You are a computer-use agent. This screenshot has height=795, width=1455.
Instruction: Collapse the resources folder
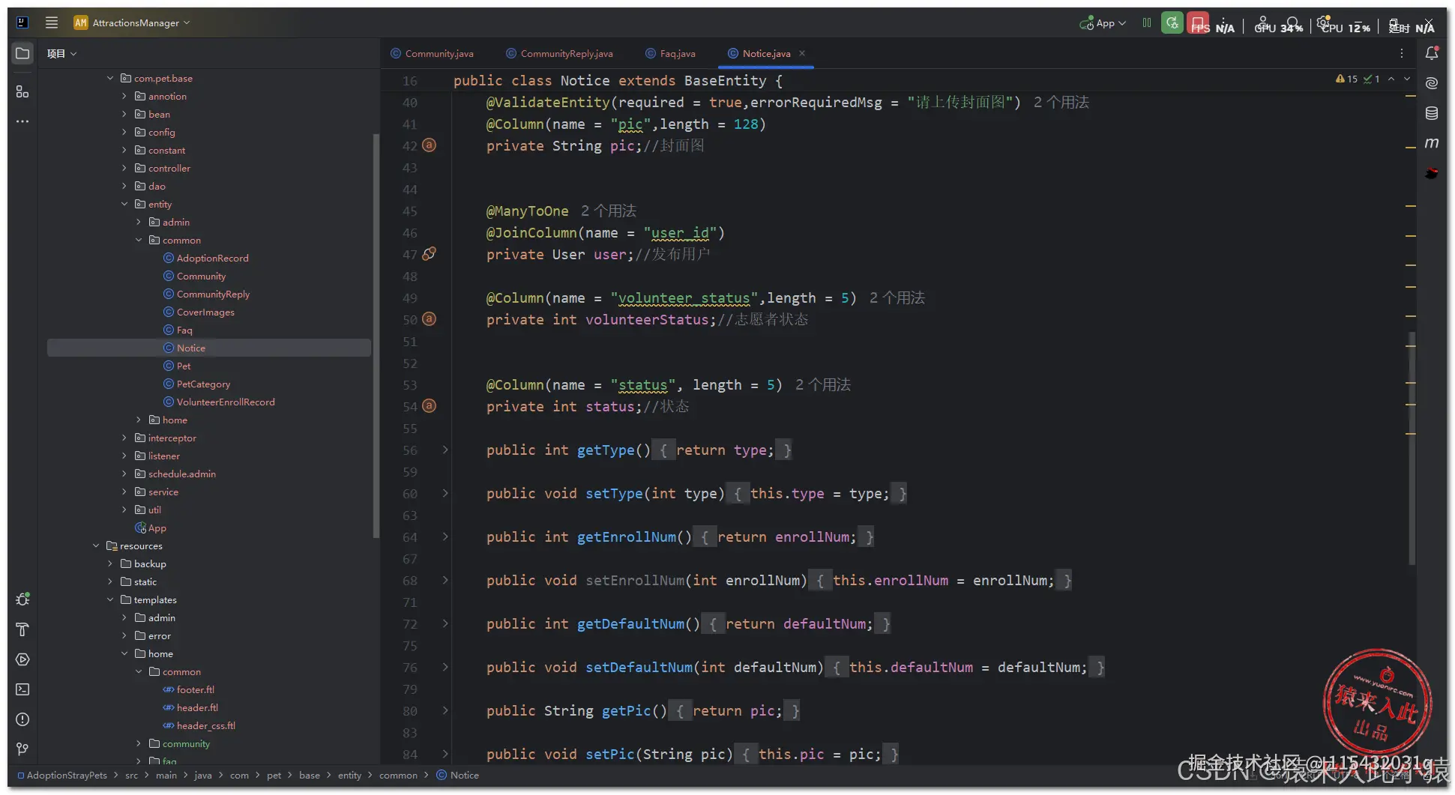pyautogui.click(x=96, y=545)
